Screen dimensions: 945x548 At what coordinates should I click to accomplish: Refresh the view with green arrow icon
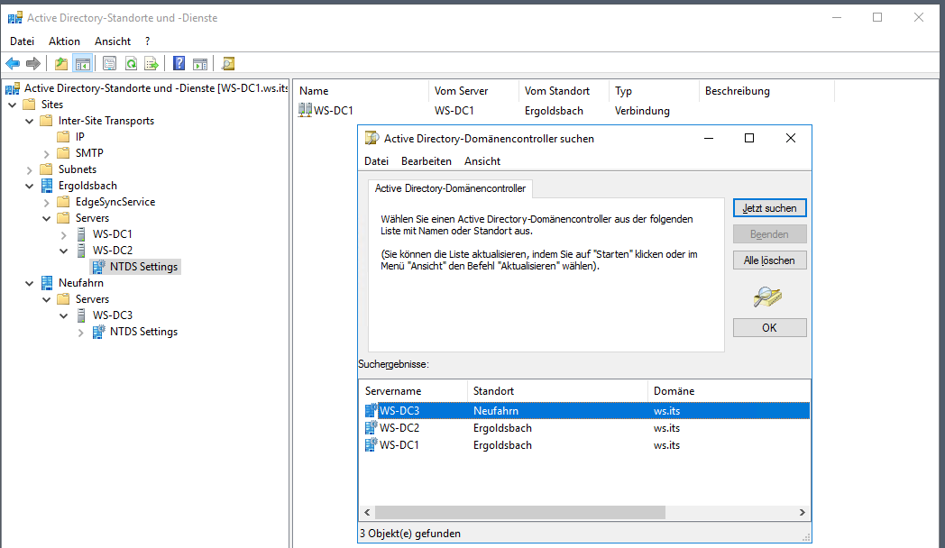(131, 63)
